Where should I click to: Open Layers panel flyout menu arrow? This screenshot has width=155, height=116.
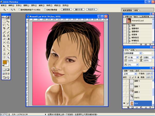[153, 70]
